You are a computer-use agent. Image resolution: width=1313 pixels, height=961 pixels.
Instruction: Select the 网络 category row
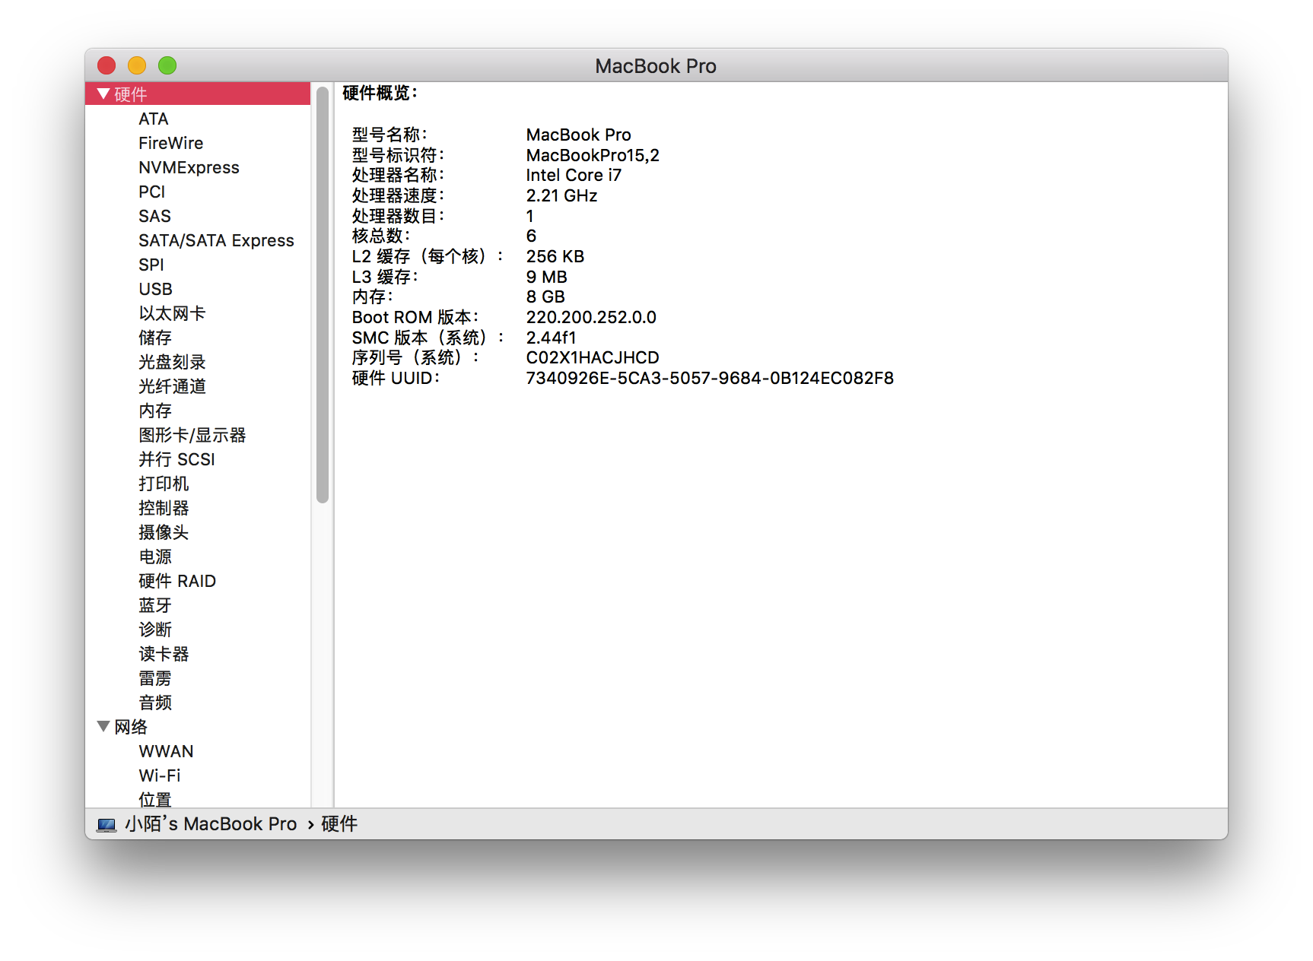(x=198, y=727)
